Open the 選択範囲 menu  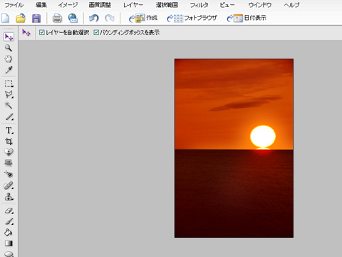(167, 5)
